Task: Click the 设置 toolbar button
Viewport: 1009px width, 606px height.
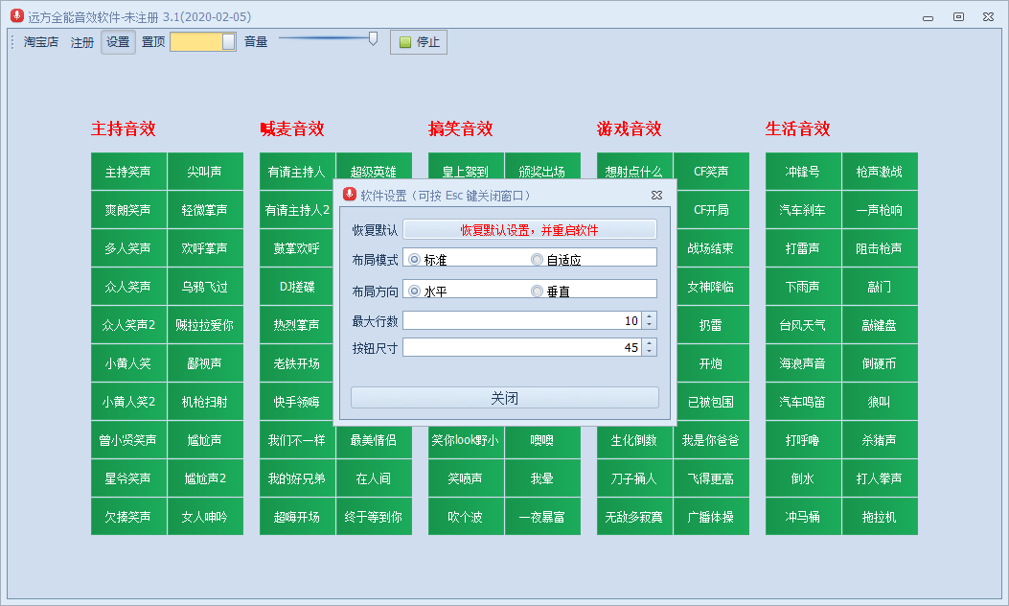Action: (118, 42)
